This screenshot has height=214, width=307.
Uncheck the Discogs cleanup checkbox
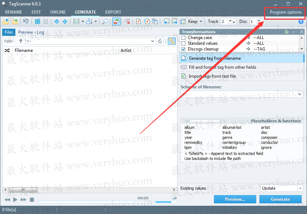[184, 49]
